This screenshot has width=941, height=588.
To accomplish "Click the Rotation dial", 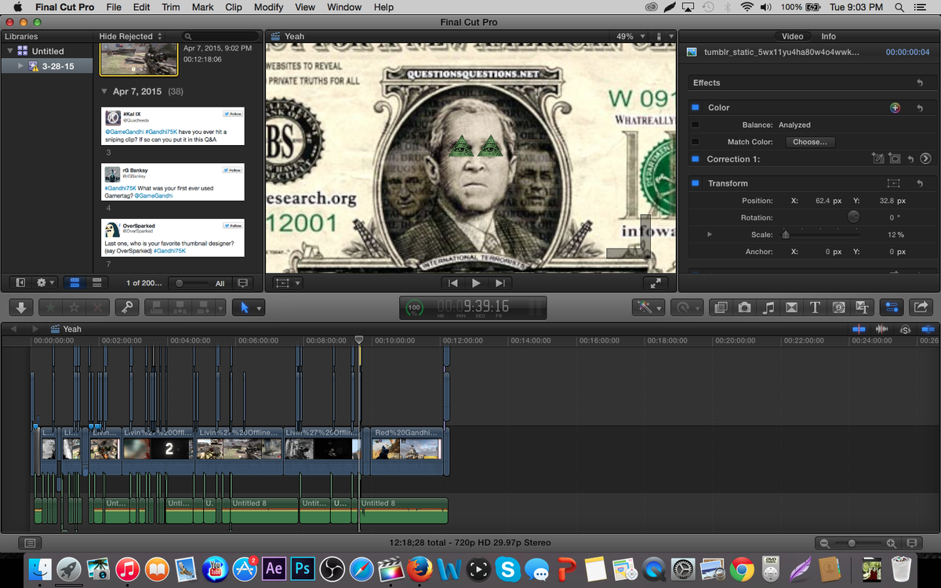I will click(853, 217).
